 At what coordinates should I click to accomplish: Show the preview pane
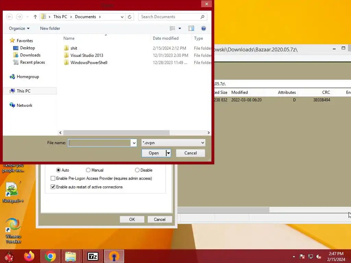pos(191,28)
